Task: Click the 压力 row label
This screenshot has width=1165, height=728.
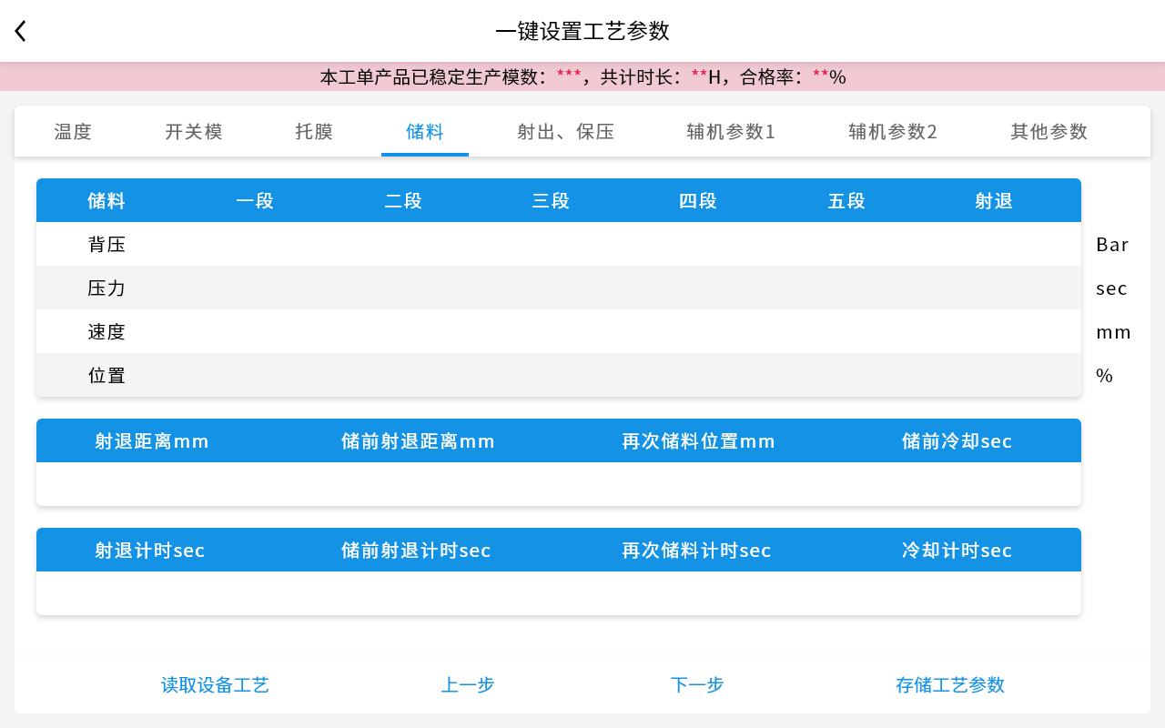Action: tap(106, 288)
